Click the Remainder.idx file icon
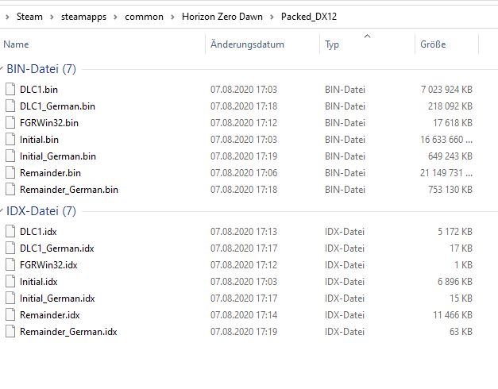This screenshot has width=498, height=389. coord(10,314)
